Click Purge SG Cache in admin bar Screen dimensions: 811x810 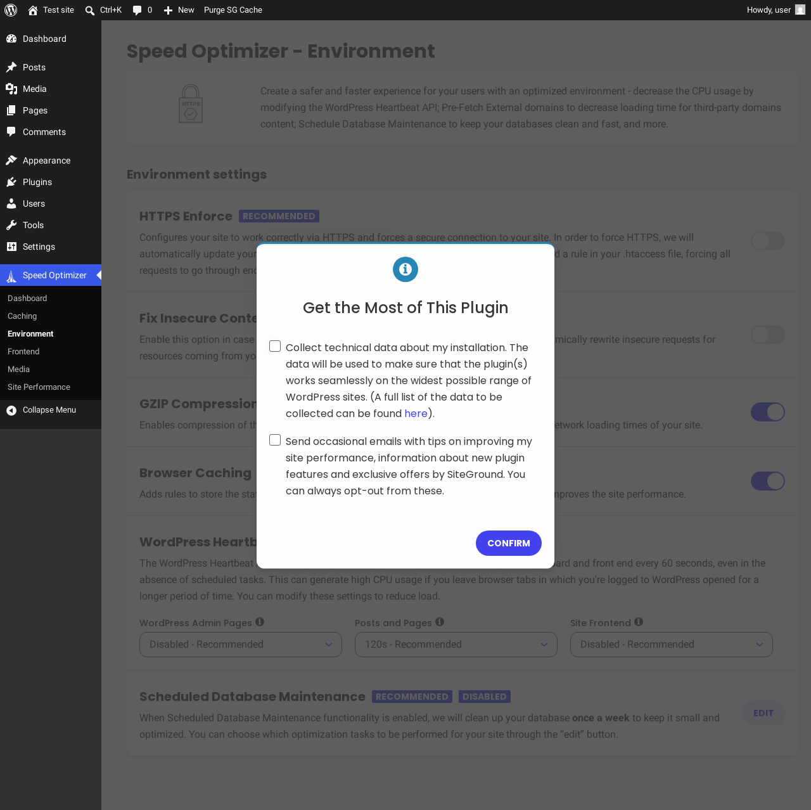233,10
